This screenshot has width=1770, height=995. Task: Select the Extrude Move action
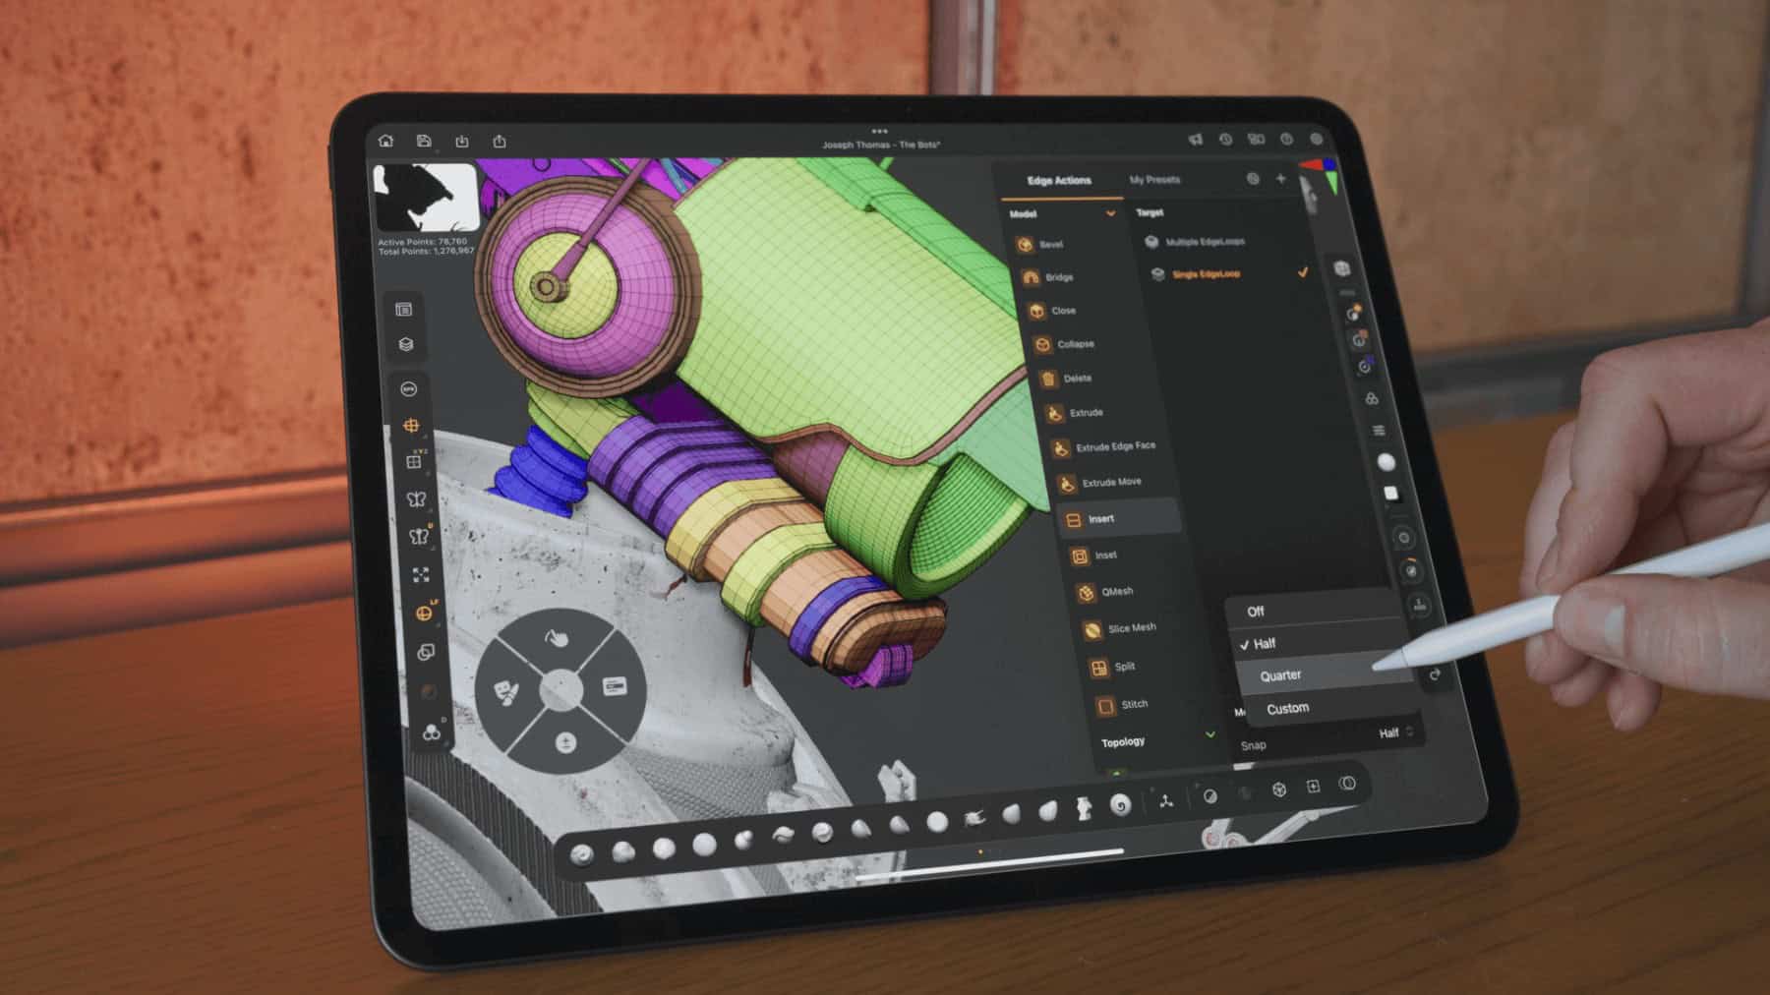point(1098,483)
